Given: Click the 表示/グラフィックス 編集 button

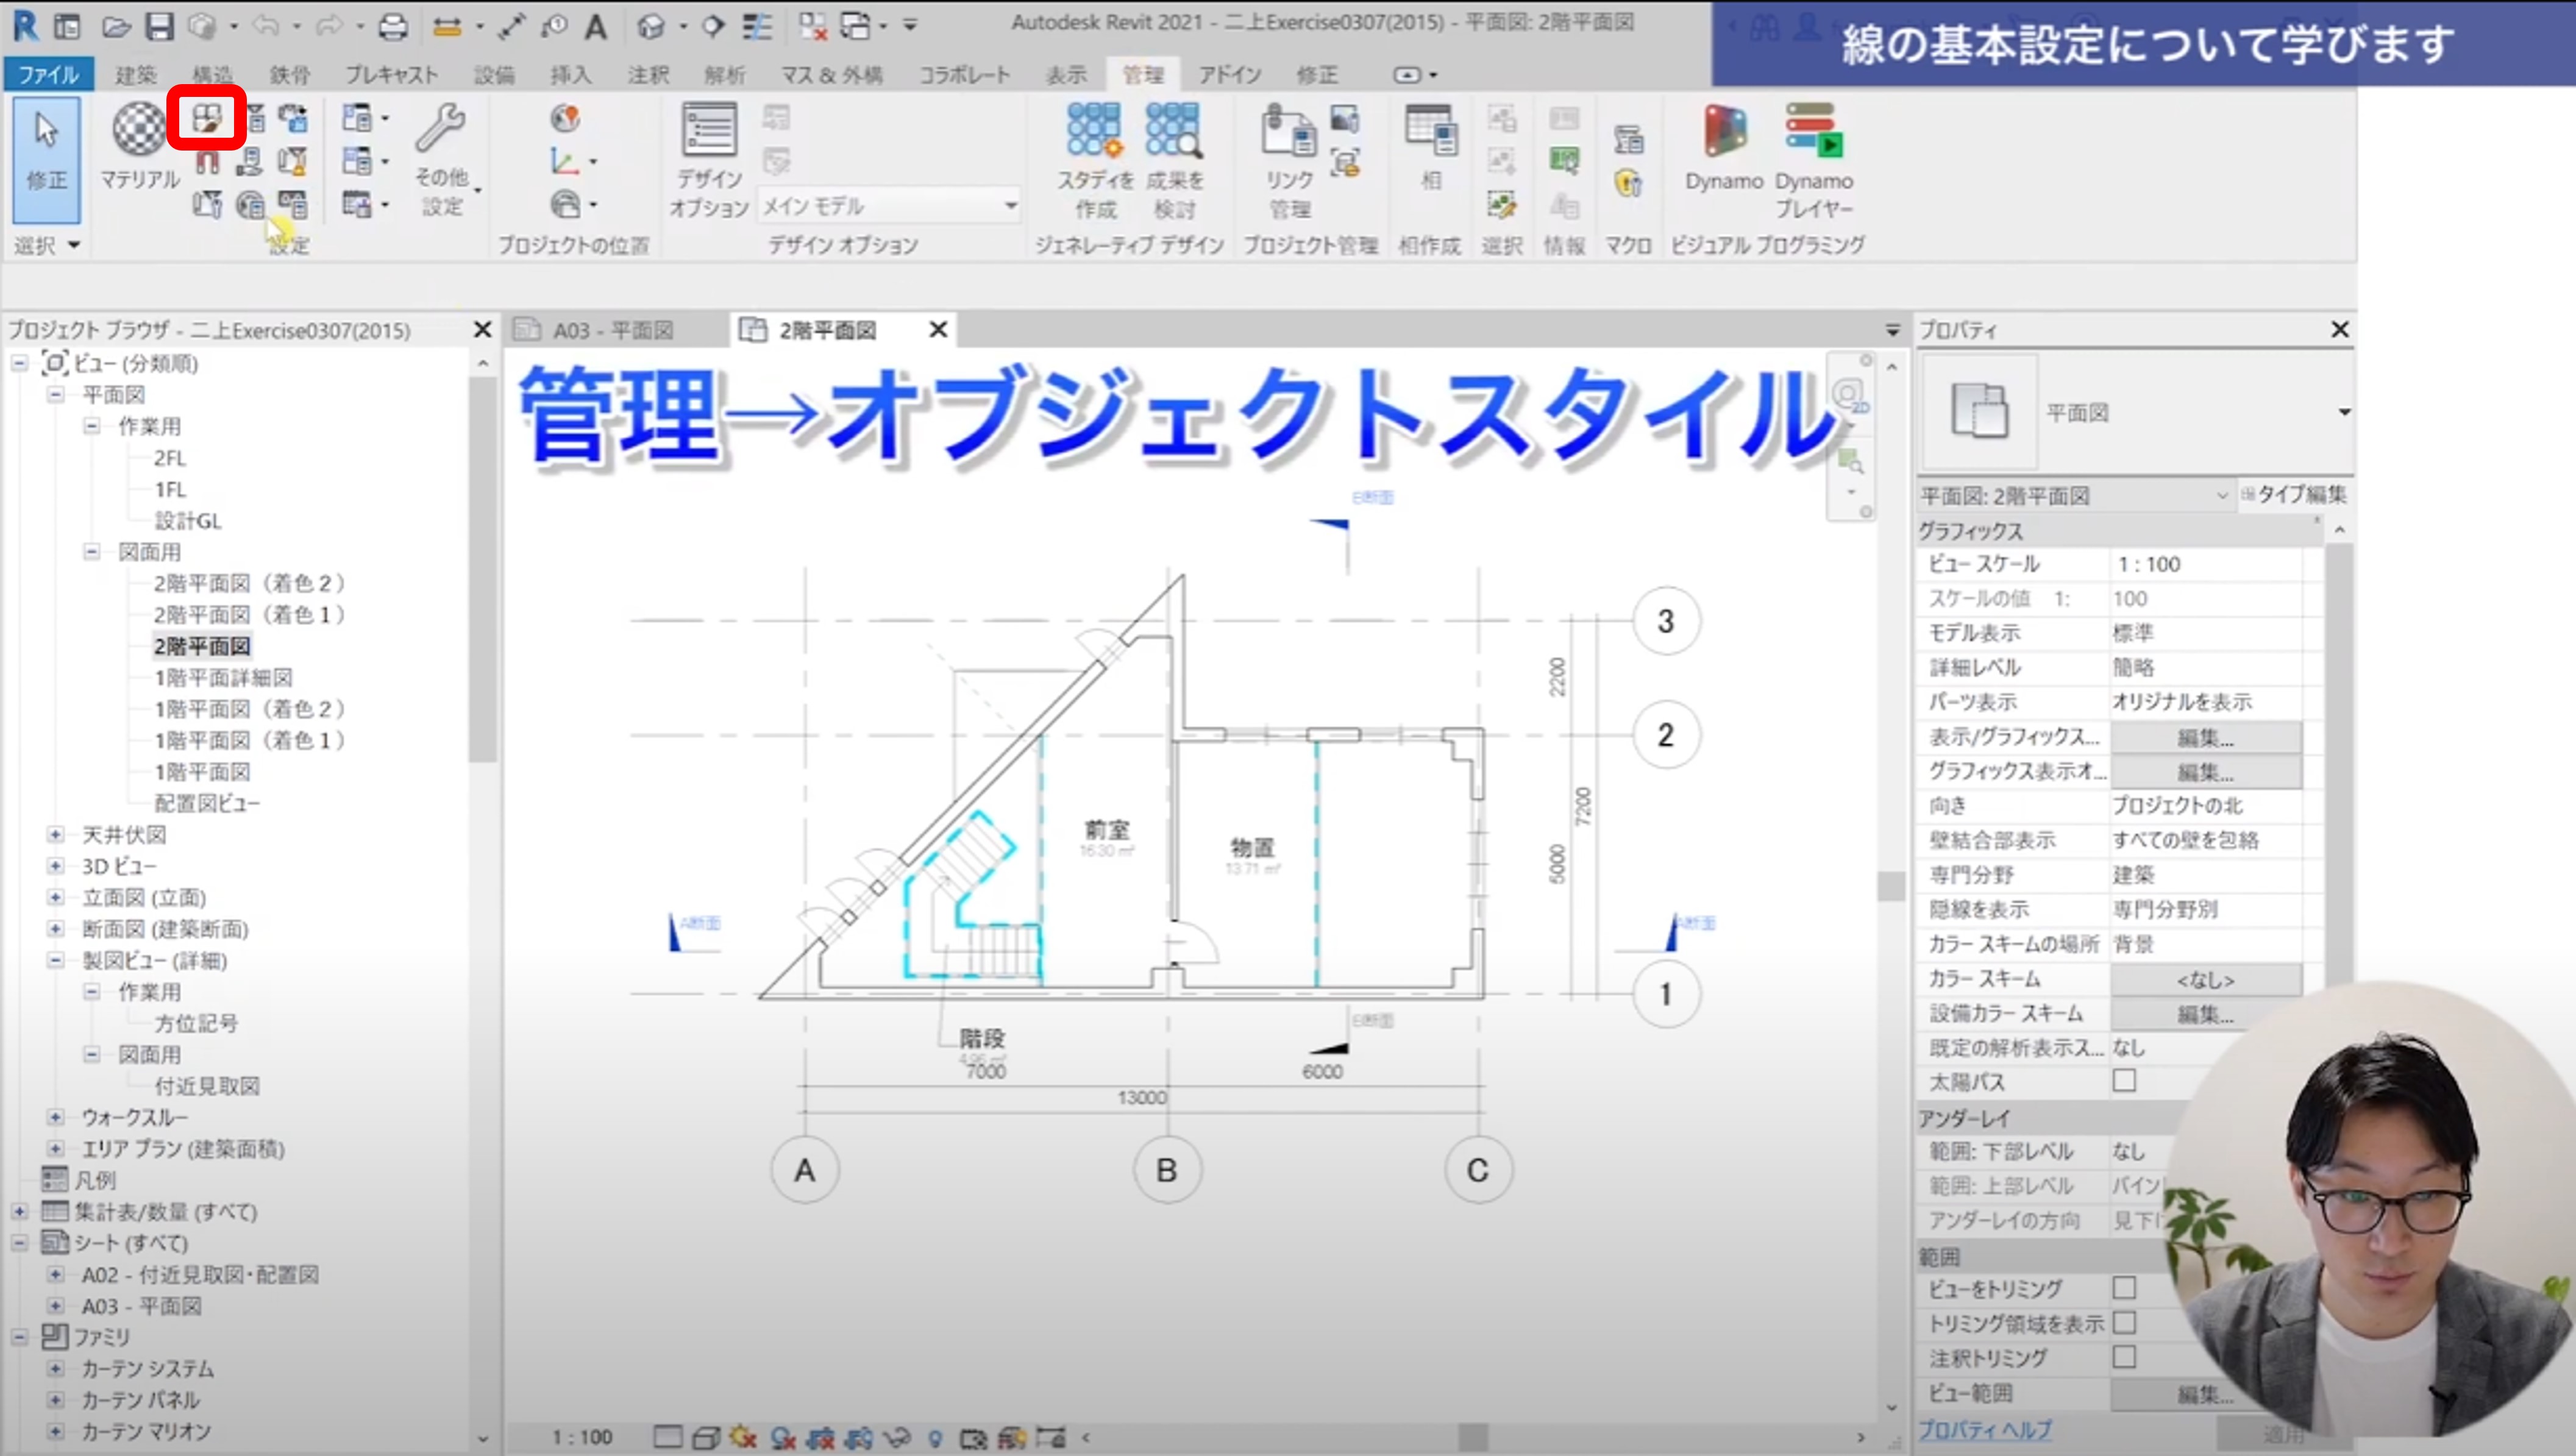Looking at the screenshot, I should pyautogui.click(x=2204, y=738).
